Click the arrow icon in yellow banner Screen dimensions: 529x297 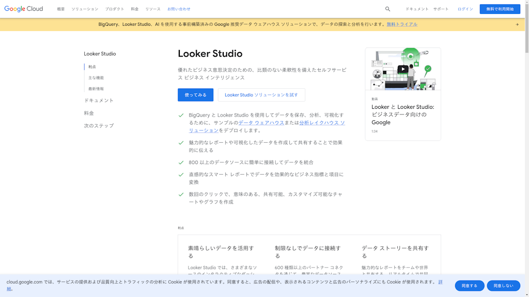pyautogui.click(x=517, y=24)
